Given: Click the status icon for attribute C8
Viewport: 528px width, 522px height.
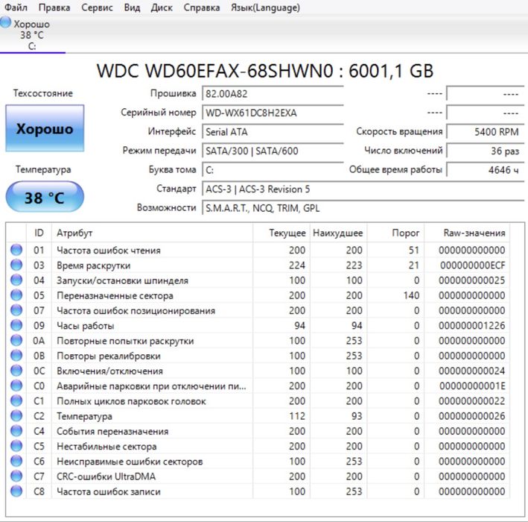Looking at the screenshot, I should (x=16, y=491).
